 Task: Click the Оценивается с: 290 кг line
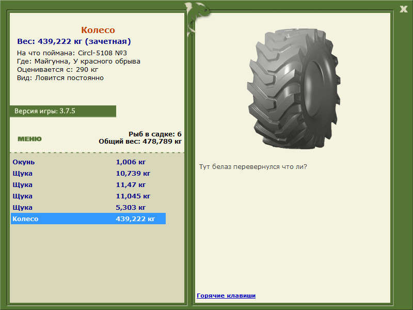point(57,70)
